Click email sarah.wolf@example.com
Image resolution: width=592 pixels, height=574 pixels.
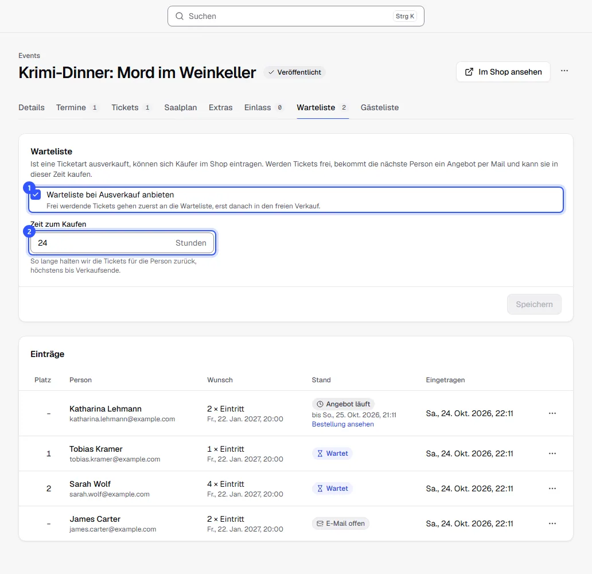click(110, 494)
